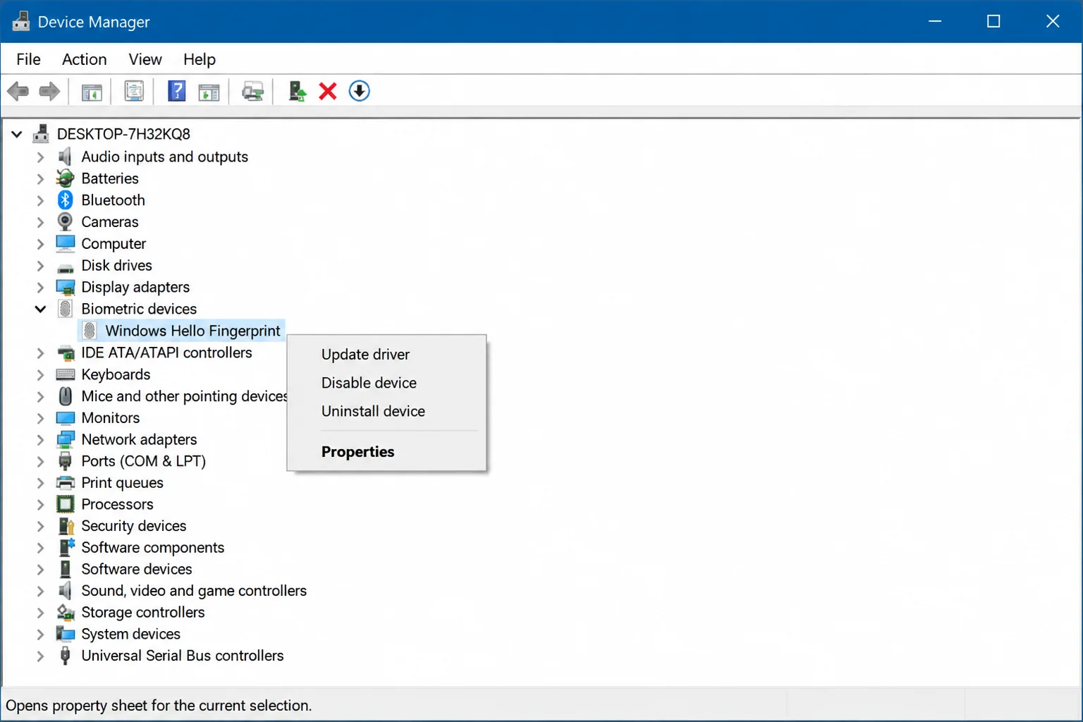Minimize the Device Manager window
The height and width of the screenshot is (722, 1083).
(x=935, y=21)
